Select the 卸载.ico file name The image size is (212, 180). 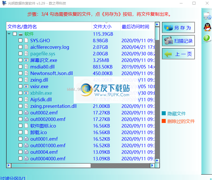point(39,132)
